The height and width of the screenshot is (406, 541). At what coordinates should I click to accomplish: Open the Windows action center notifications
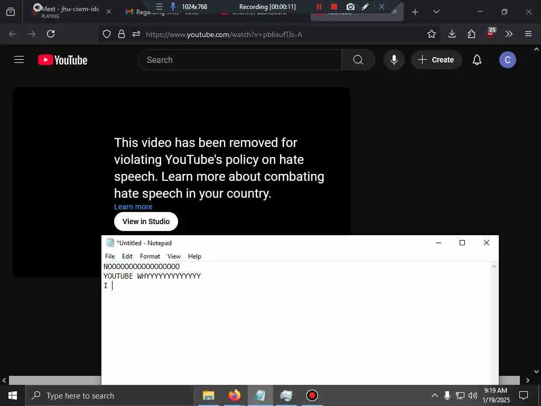pyautogui.click(x=524, y=395)
